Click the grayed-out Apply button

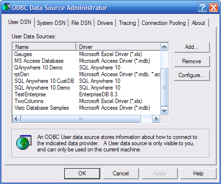160,173
